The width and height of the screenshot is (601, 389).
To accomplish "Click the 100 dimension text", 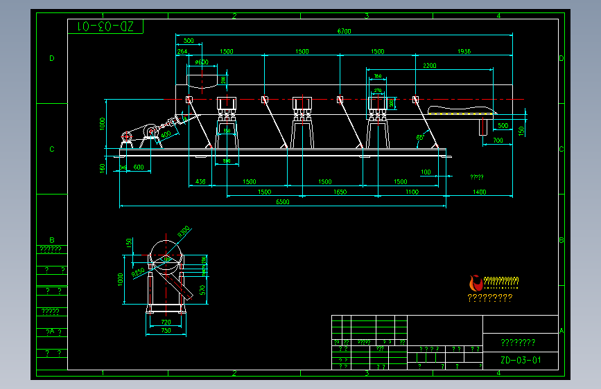I will coord(426,172).
